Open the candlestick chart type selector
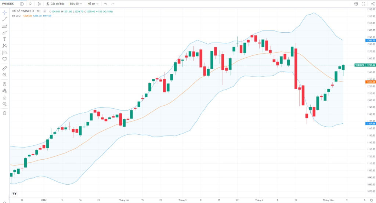The image size is (376, 203). [x=39, y=4]
